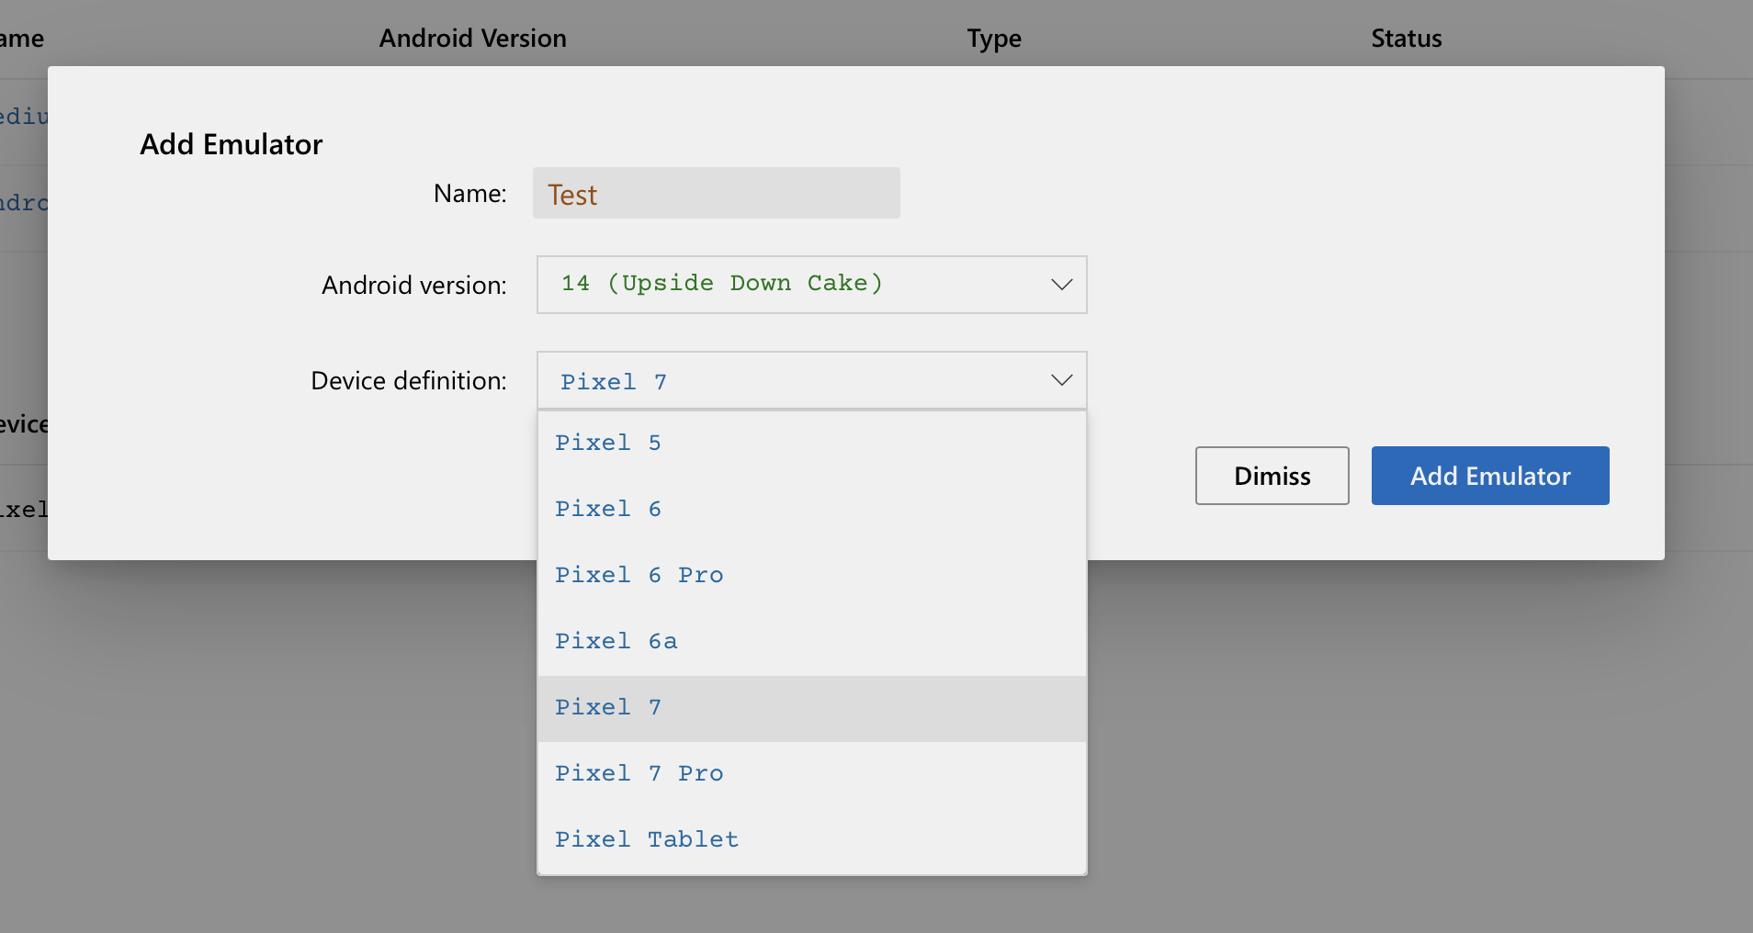The width and height of the screenshot is (1753, 933).
Task: Click the Android Version column header
Action: tap(472, 38)
